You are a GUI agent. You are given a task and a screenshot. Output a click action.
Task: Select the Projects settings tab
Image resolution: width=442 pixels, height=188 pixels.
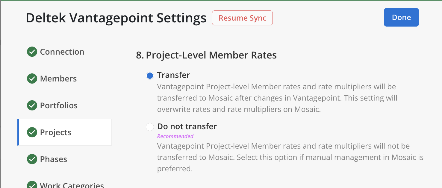(x=56, y=132)
